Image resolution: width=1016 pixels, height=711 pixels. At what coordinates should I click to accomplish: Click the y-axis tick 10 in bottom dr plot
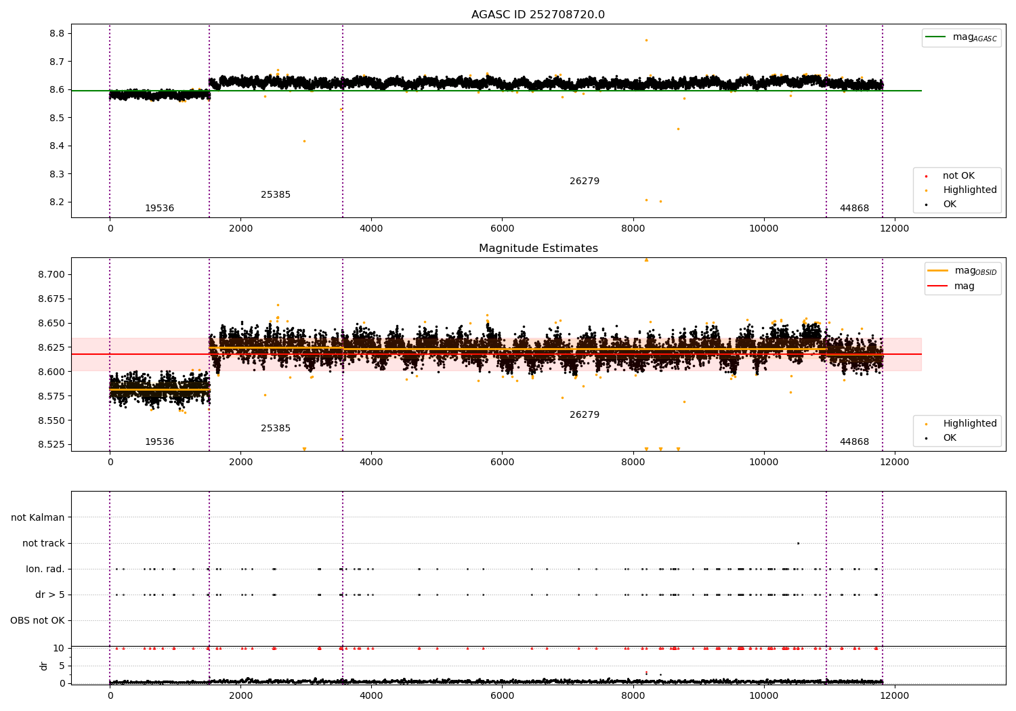[59, 649]
